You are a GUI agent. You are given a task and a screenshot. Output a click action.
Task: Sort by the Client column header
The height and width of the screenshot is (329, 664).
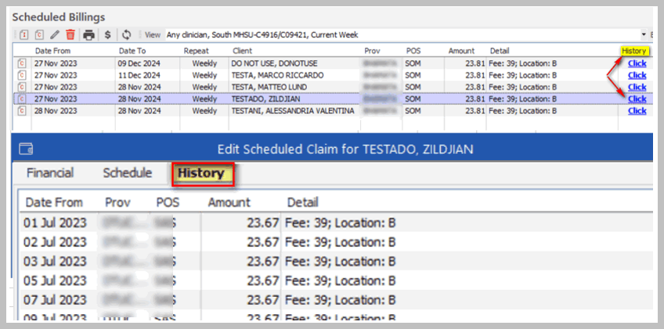tap(243, 51)
